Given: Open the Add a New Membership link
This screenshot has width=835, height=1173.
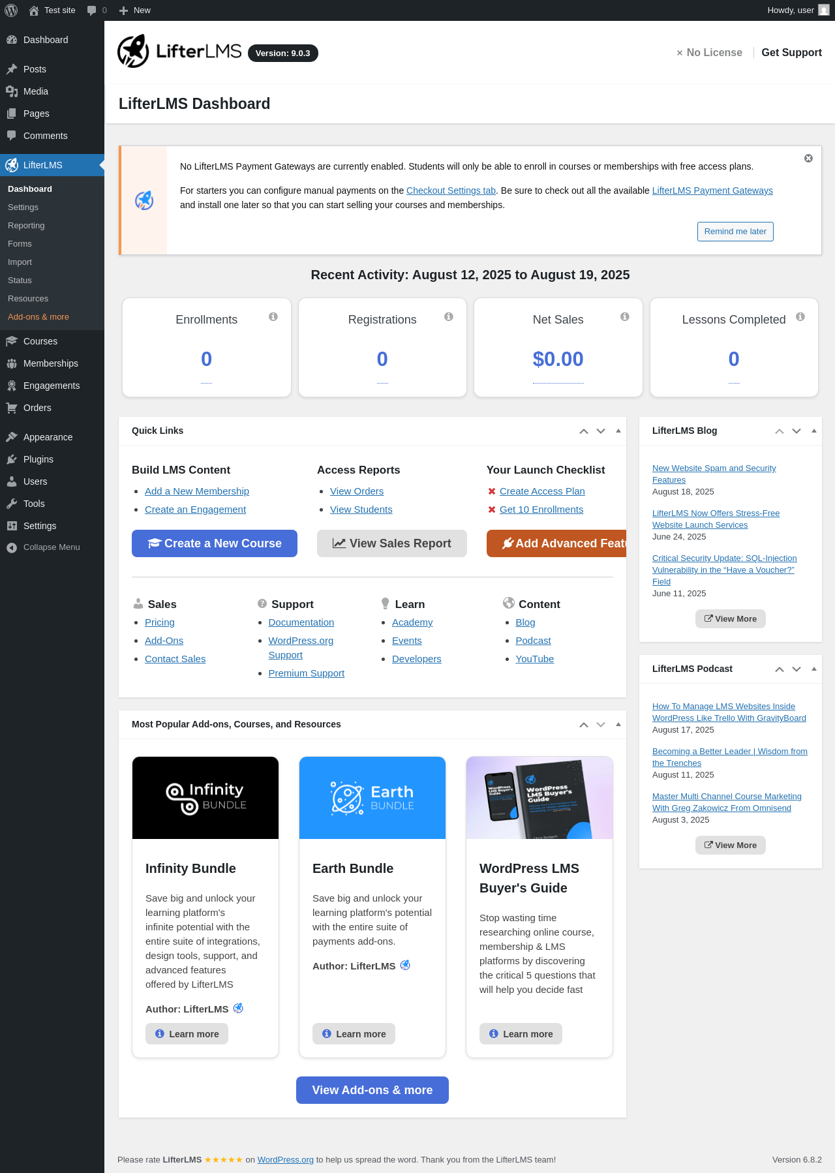Looking at the screenshot, I should 197,491.
